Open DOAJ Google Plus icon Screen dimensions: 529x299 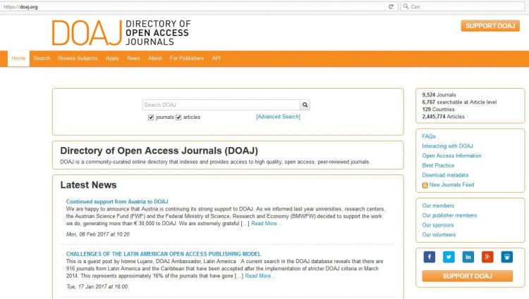pos(487,257)
